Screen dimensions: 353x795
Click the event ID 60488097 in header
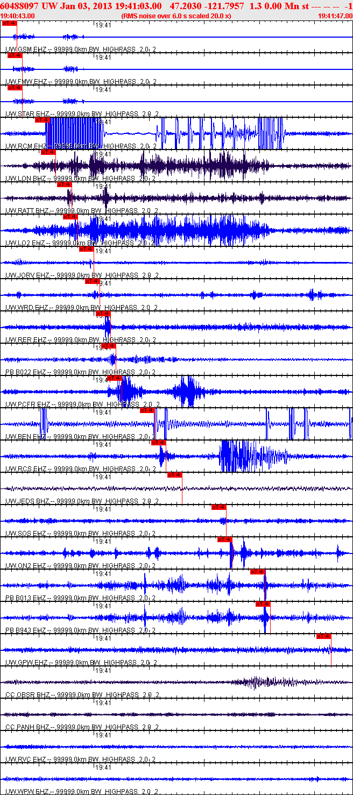[x=19, y=6]
